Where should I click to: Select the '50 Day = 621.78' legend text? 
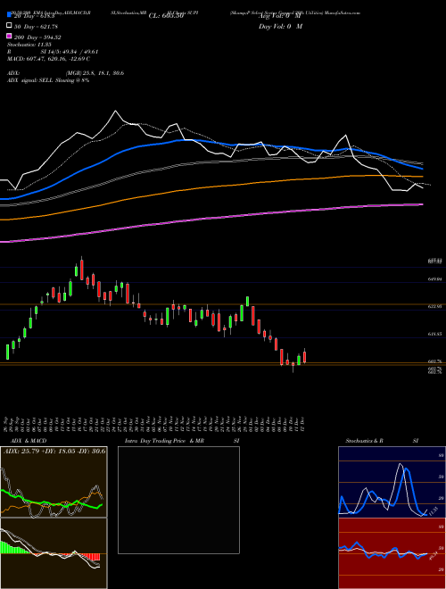[x=36, y=27]
